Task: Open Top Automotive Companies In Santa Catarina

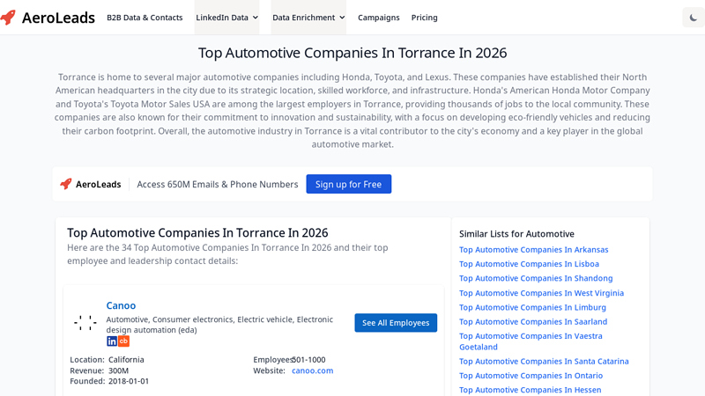Action: [544, 362]
